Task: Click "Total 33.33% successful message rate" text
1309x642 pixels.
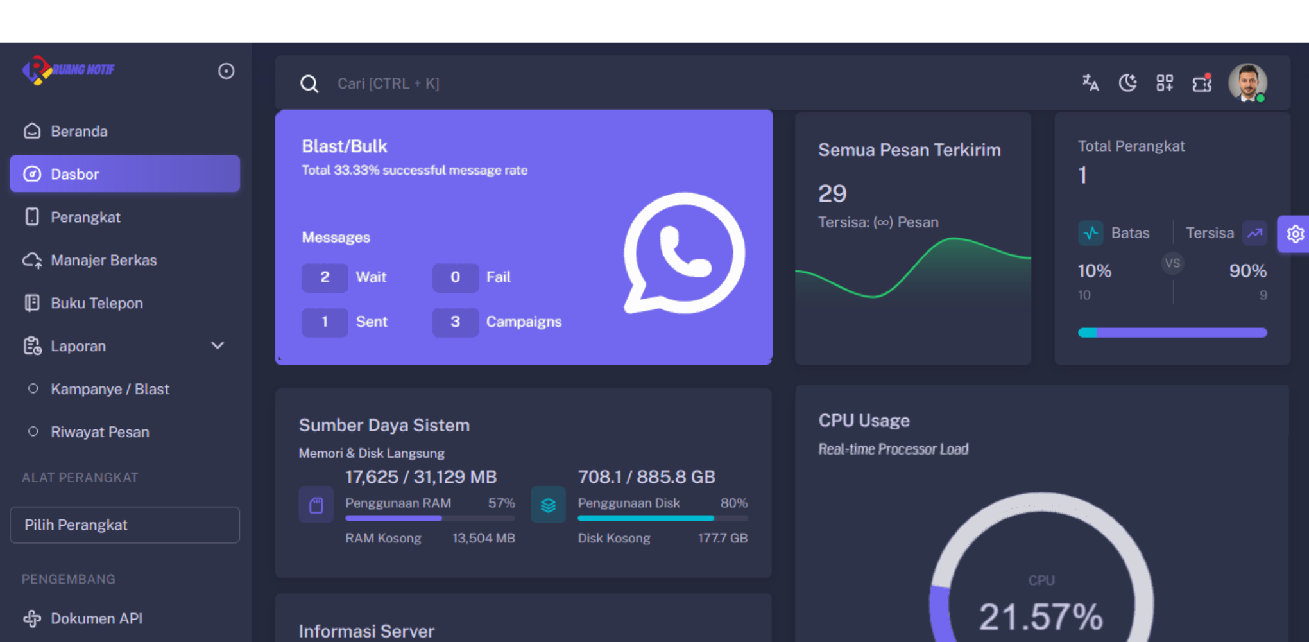Action: tap(415, 170)
